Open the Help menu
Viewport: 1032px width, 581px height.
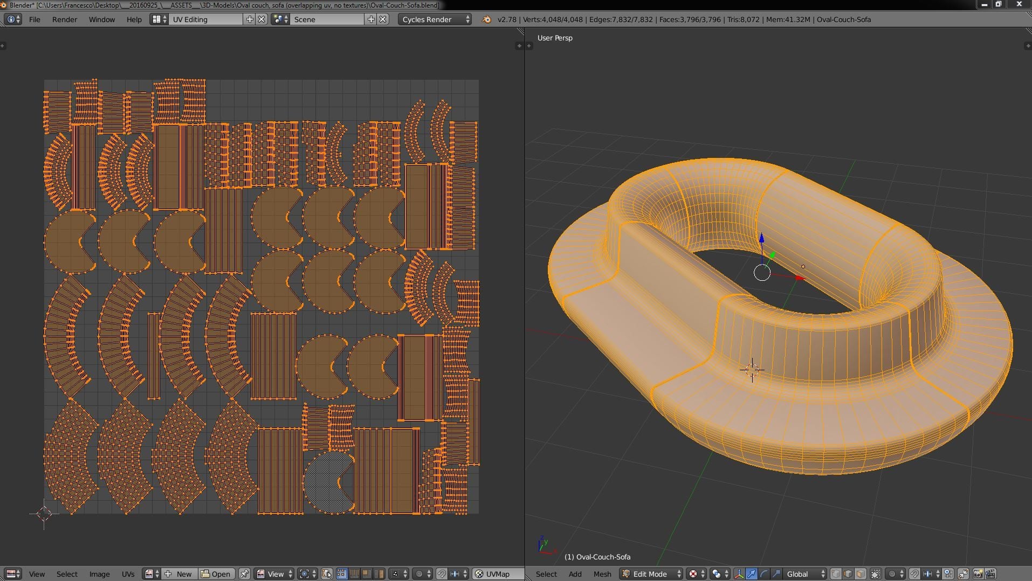click(134, 19)
